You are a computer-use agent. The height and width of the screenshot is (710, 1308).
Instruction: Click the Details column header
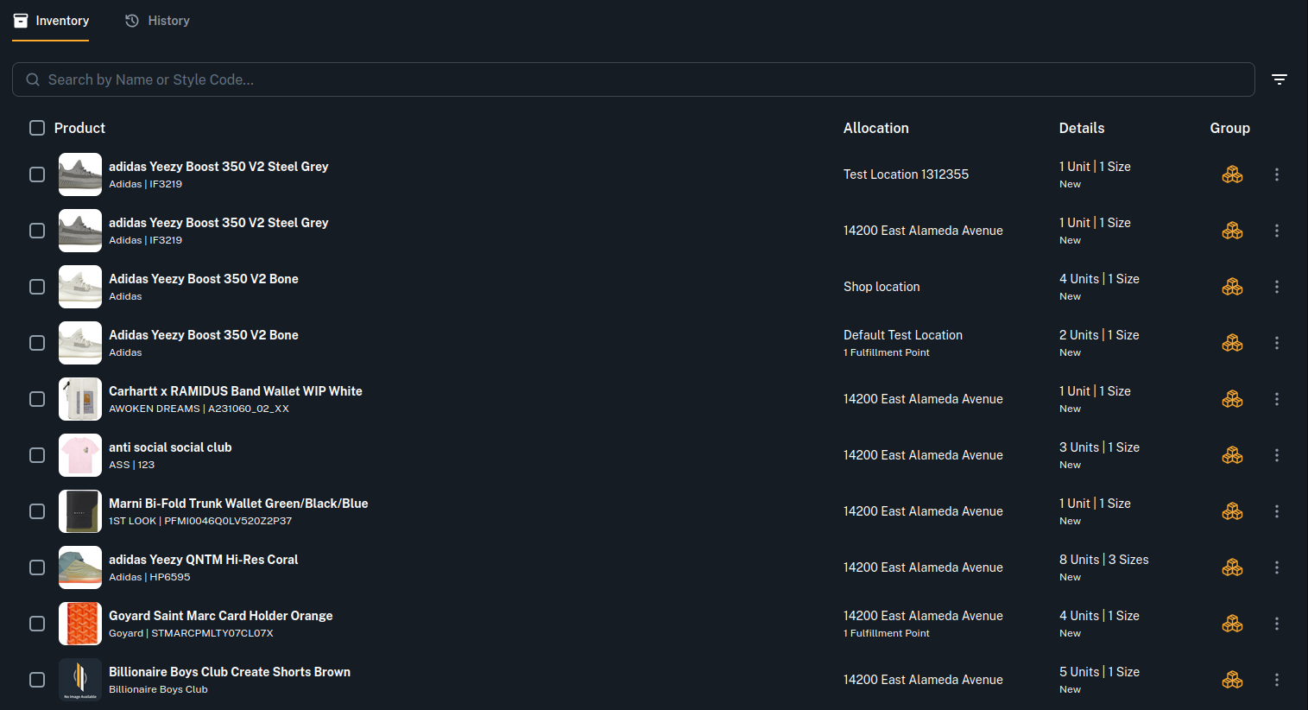1082,128
